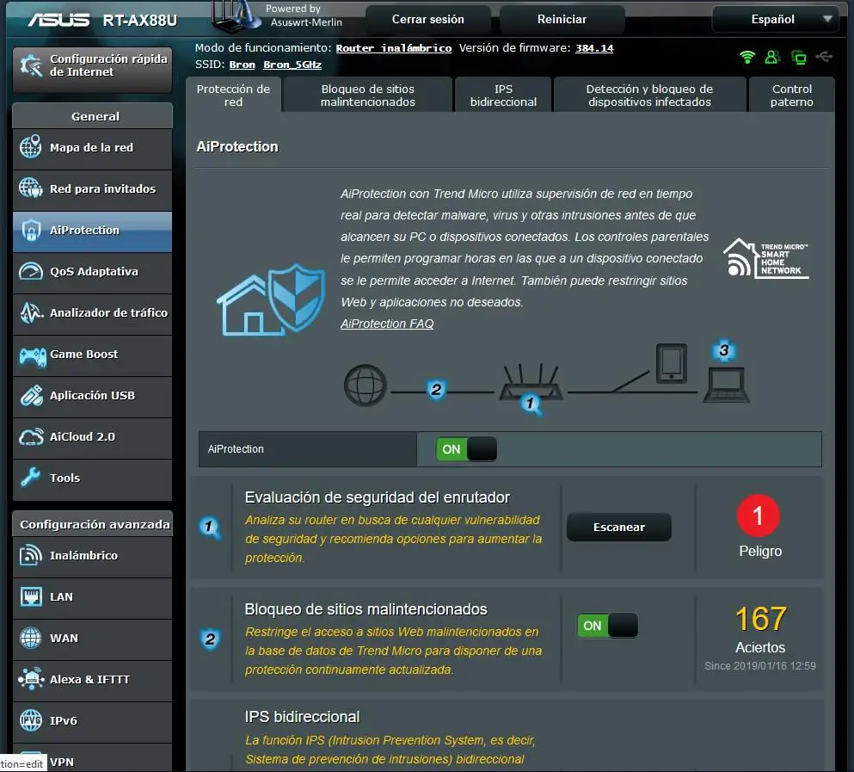The height and width of the screenshot is (772, 854).
Task: Click the WAN globe icon
Action: click(x=30, y=638)
